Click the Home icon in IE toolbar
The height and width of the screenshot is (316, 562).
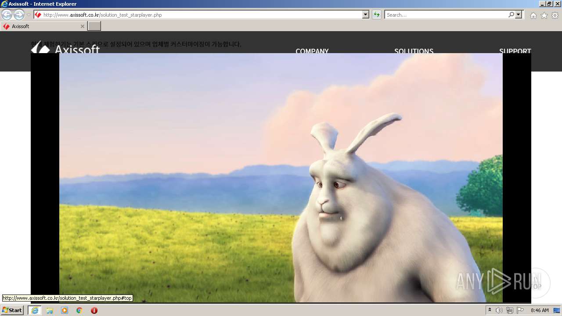[533, 15]
